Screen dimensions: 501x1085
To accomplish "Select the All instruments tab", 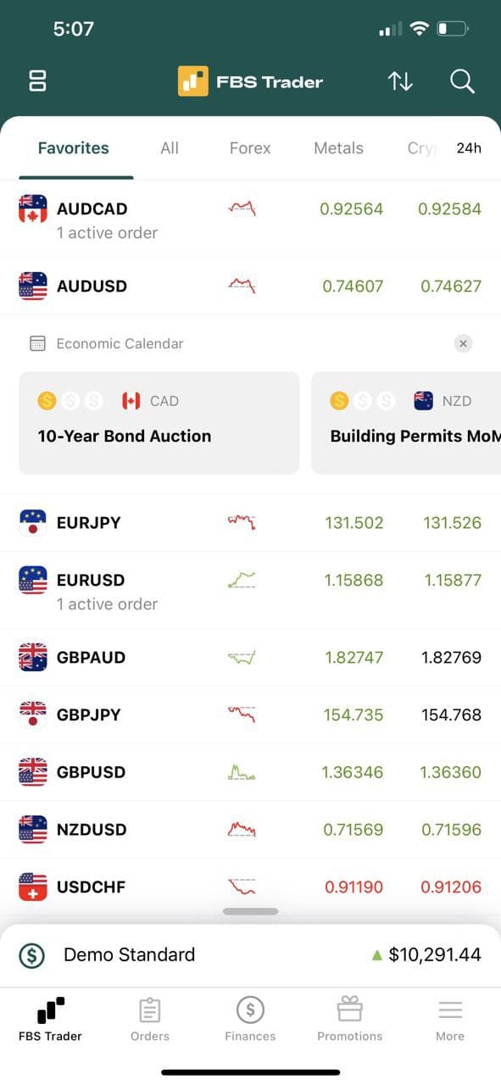I will [x=169, y=147].
